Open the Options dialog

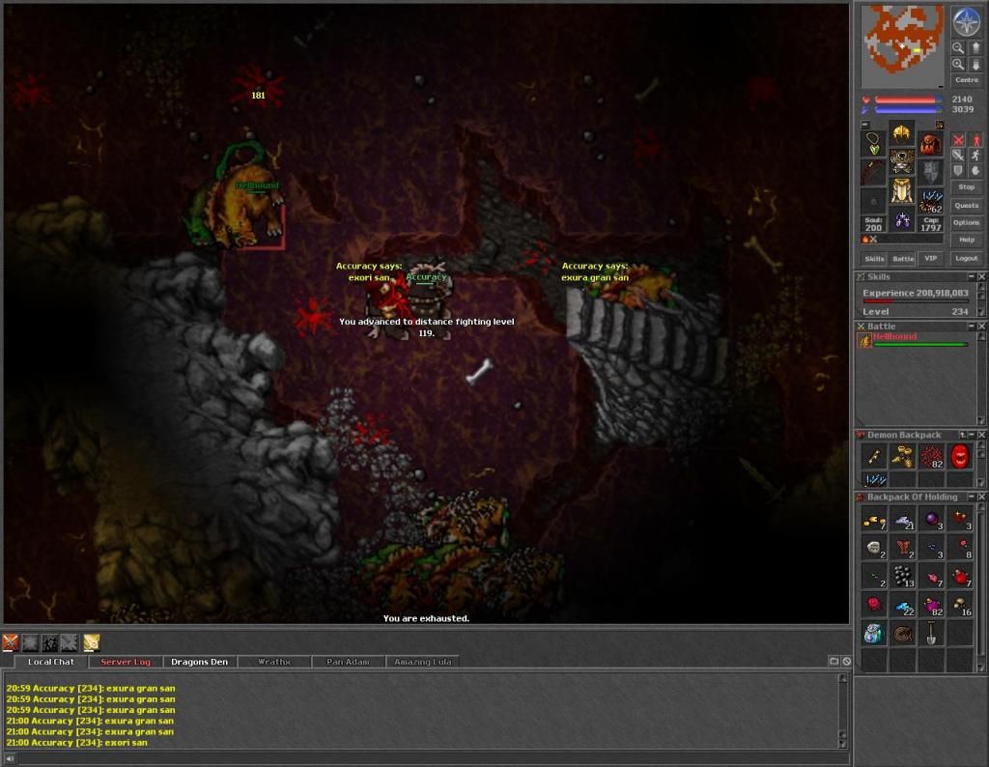coord(966,222)
